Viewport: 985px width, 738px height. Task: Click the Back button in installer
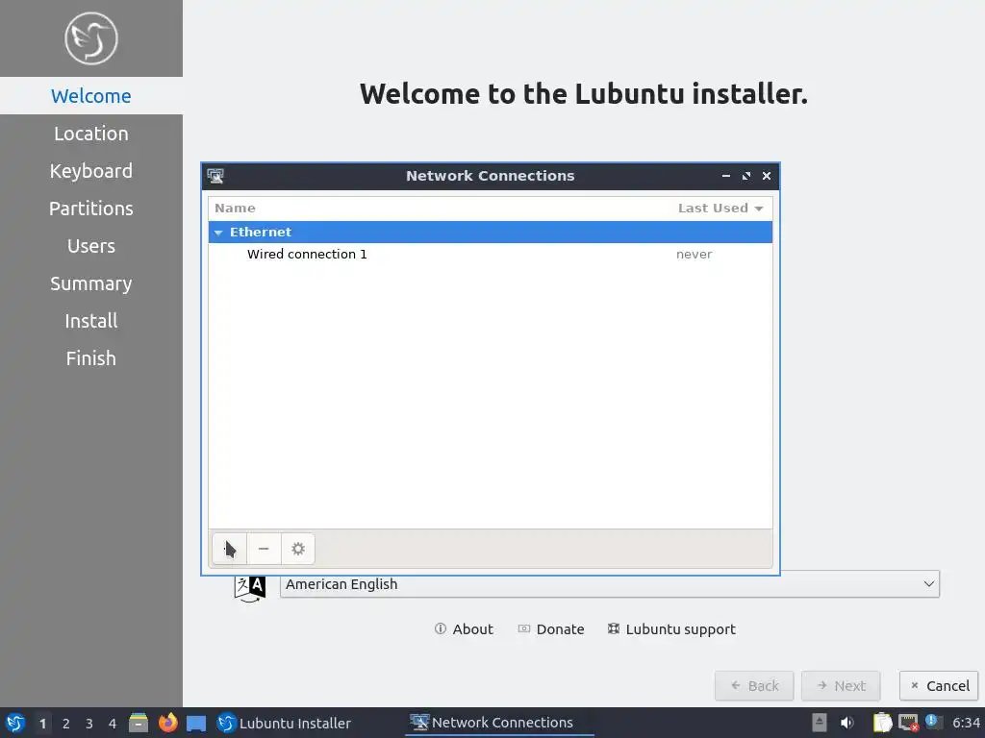tap(754, 686)
